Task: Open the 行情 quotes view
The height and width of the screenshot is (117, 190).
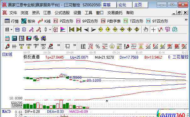Action: click(x=12, y=21)
